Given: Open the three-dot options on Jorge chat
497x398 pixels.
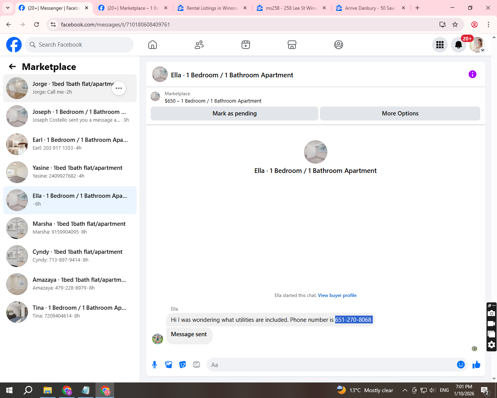Looking at the screenshot, I should (119, 88).
